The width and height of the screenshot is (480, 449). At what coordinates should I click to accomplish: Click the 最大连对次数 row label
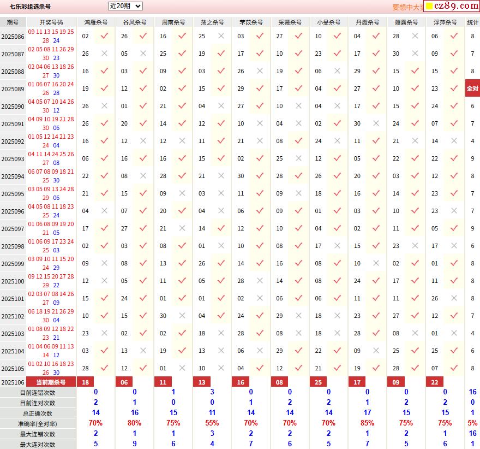[x=38, y=445]
